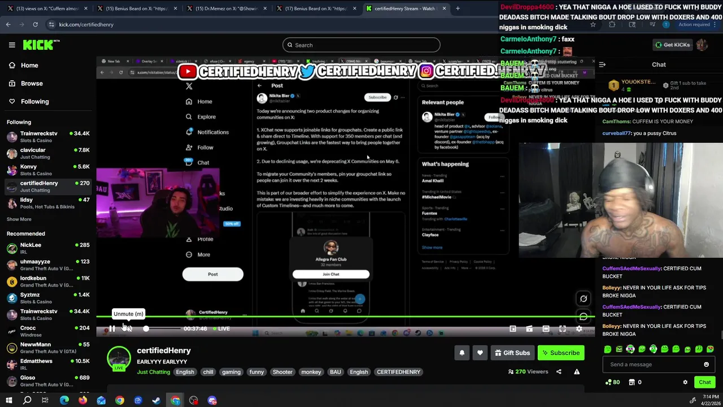Open Syztmz recommended channel
The image size is (723, 407).
(48, 298)
